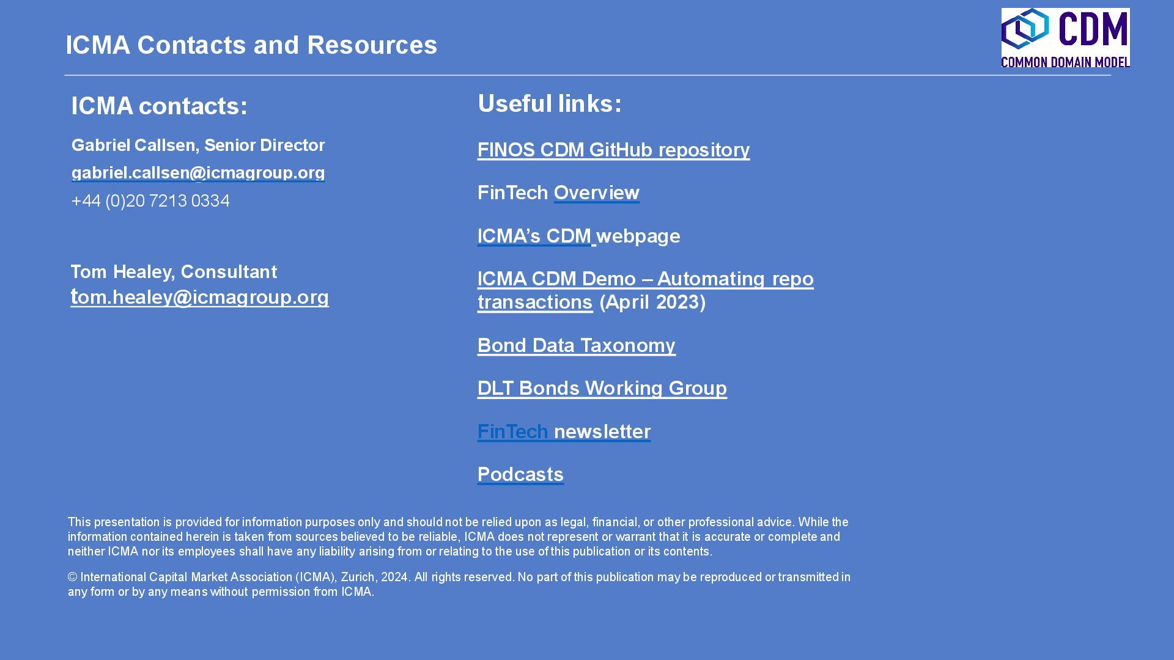Select the ICMA contacts heading

[159, 106]
